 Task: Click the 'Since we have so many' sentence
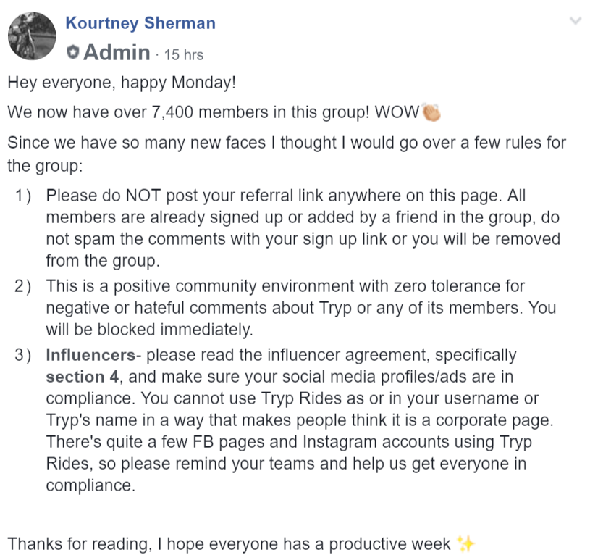[287, 154]
